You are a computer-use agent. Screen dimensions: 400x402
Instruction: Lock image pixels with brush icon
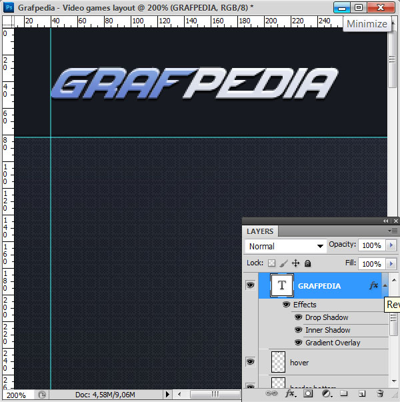point(283,263)
